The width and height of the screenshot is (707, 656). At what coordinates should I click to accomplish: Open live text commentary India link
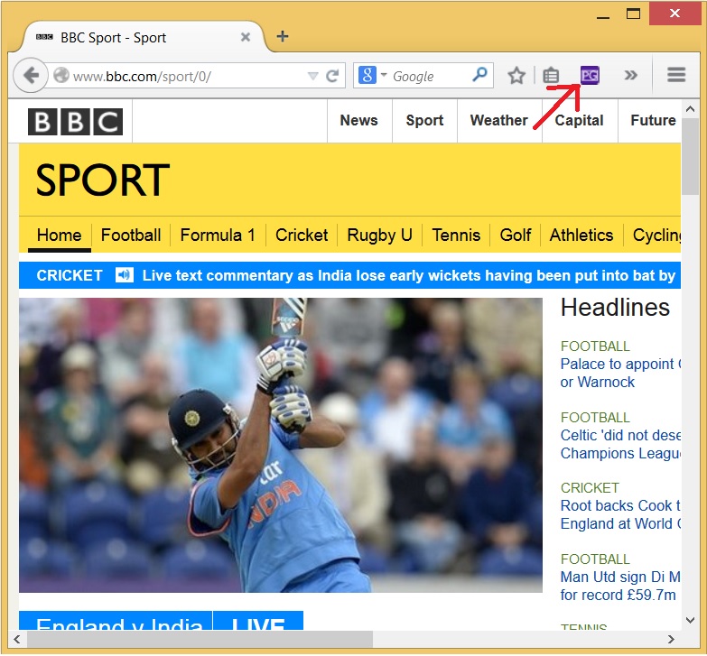coord(408,275)
